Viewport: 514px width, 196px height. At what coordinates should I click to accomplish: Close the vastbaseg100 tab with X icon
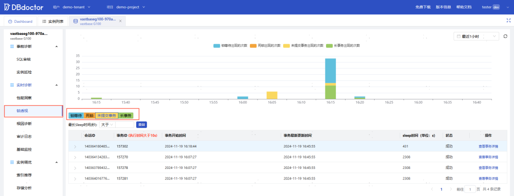coord(120,21)
